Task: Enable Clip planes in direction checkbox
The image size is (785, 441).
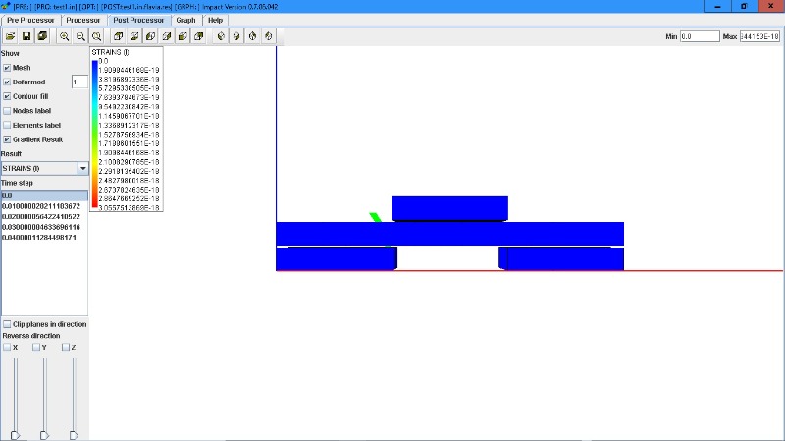Action: 7,324
